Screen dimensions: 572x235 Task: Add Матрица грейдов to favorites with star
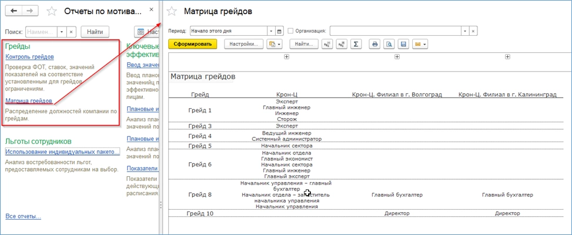tap(172, 11)
